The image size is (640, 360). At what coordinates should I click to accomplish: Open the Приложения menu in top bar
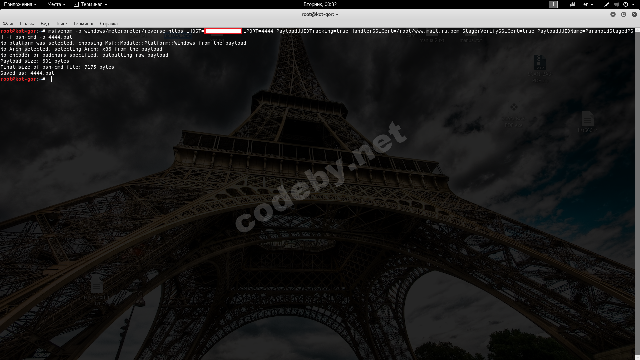click(x=20, y=4)
